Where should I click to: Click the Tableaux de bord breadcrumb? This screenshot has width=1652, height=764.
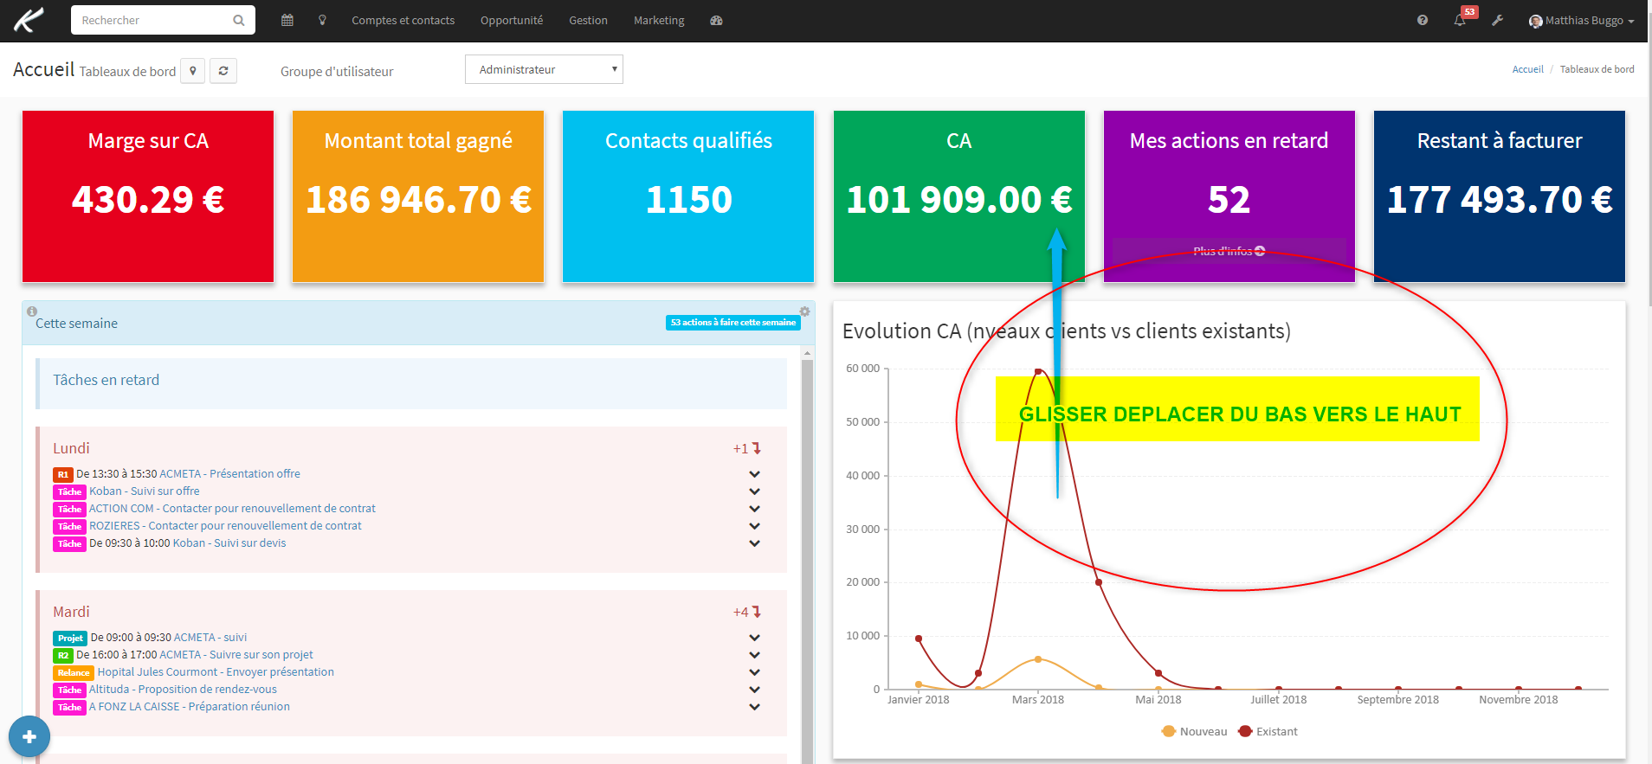(1597, 69)
